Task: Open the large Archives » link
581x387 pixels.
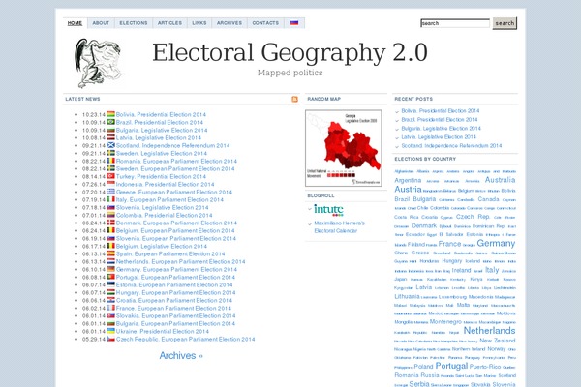Action: click(181, 355)
